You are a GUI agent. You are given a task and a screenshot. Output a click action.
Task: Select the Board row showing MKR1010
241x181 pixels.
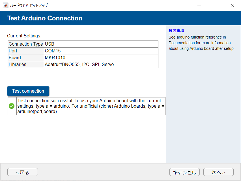tap(57, 58)
